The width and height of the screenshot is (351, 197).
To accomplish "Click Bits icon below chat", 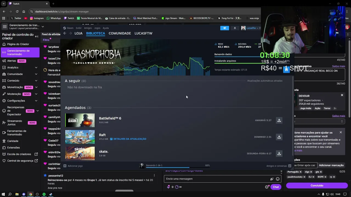I will click(x=168, y=187).
